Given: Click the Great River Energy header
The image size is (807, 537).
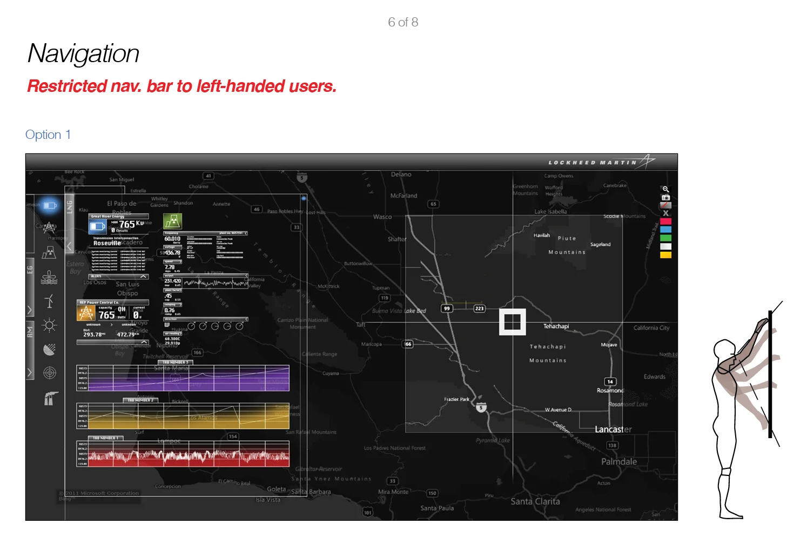Looking at the screenshot, I should [x=118, y=216].
